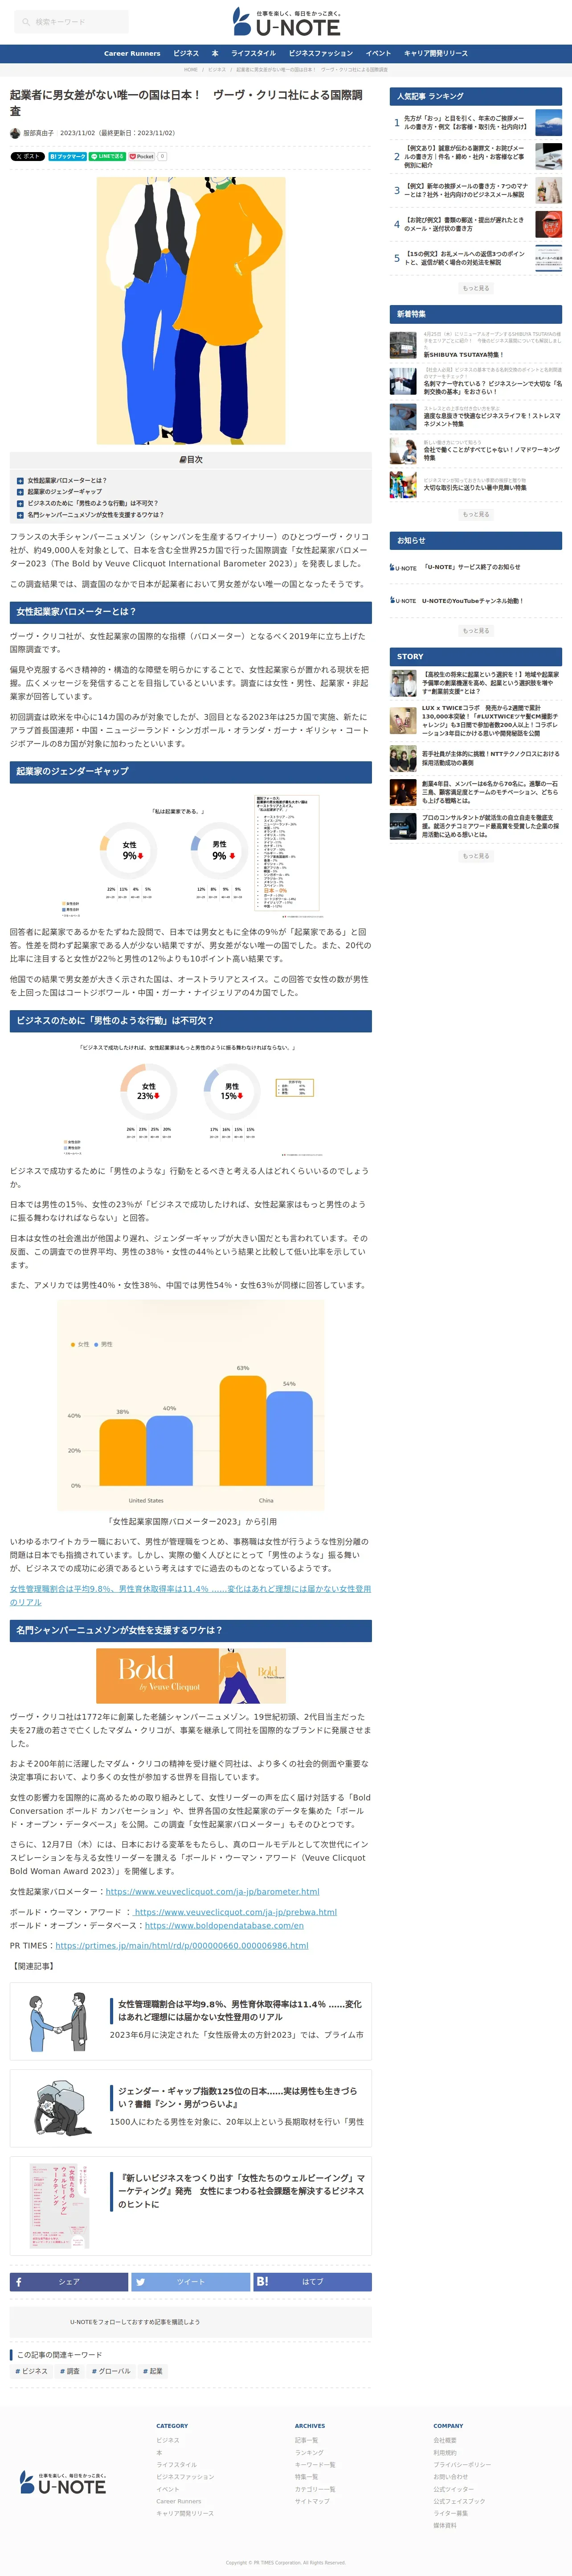Image resolution: width=572 pixels, height=2576 pixels.
Task: Click もっと見る under 新着特集
Action: tap(476, 514)
